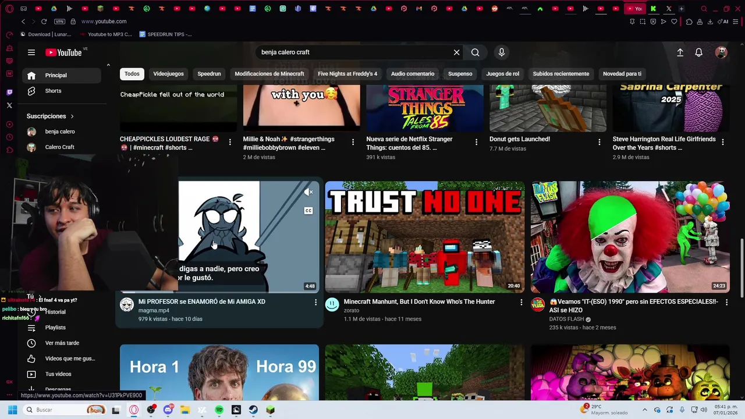The width and height of the screenshot is (745, 419).
Task: Select the Todos filter chip
Action: coord(132,74)
